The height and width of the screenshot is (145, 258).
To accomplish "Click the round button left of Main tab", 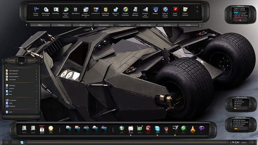I will tap(26, 25).
